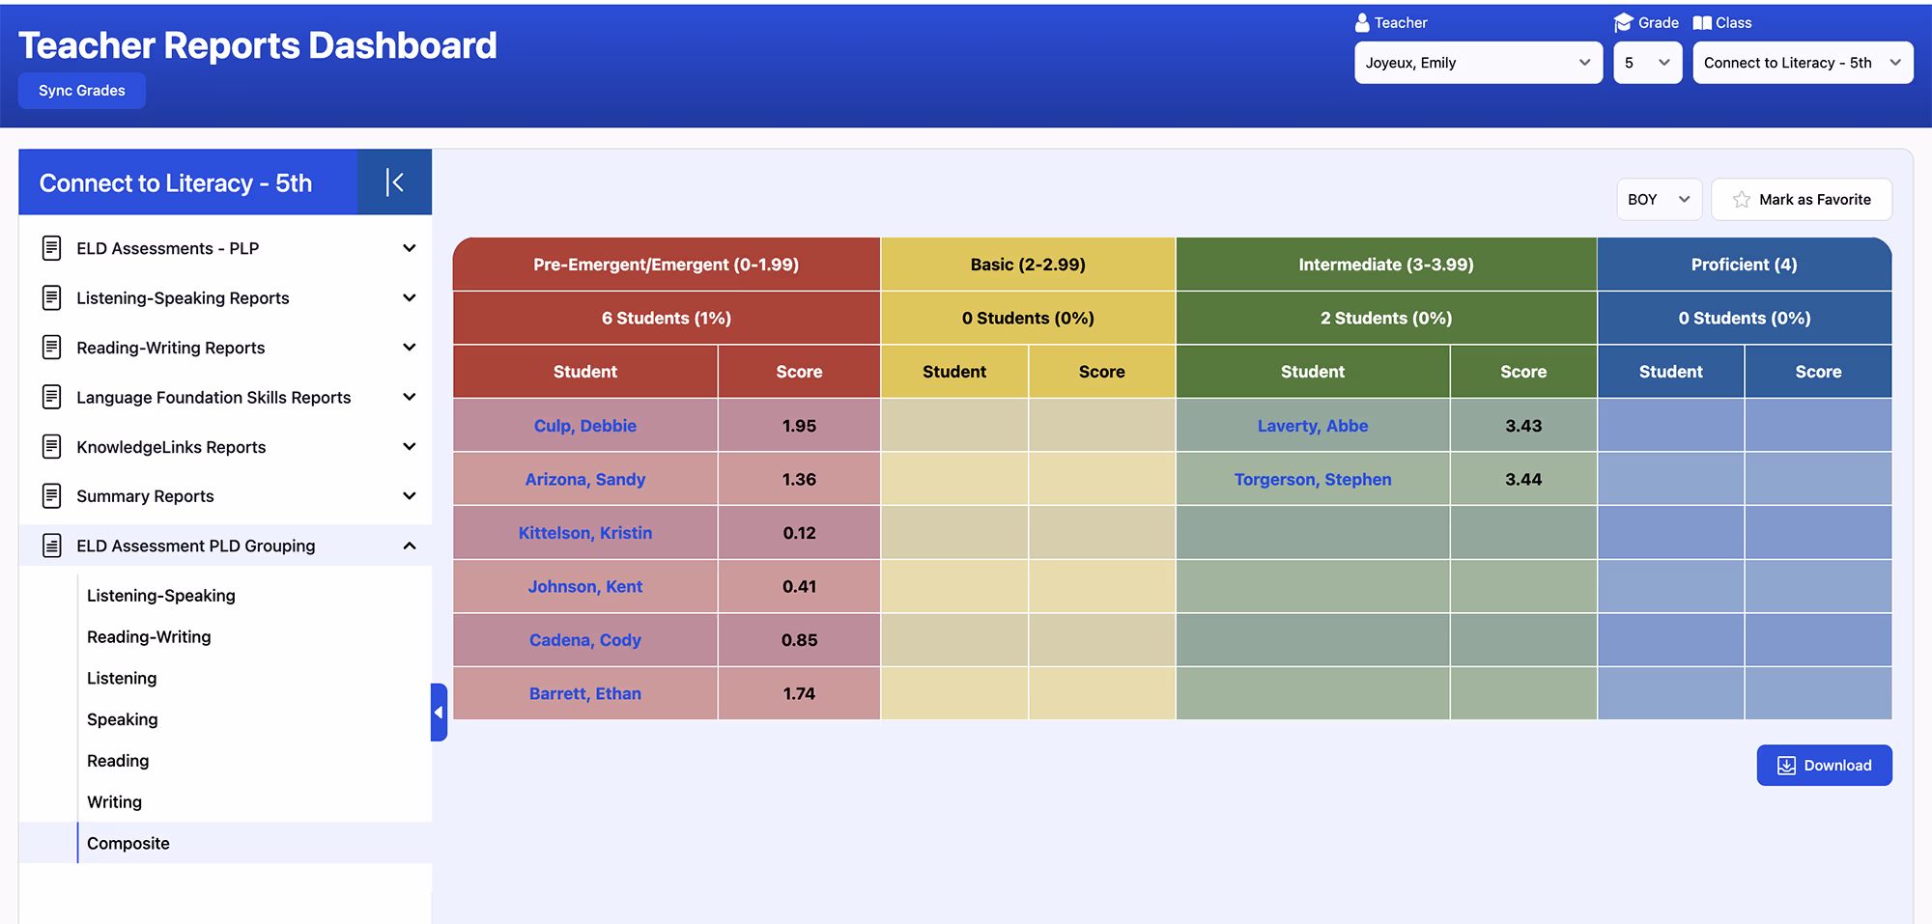Open the BOY period dropdown
Image resolution: width=1932 pixels, height=924 pixels.
(x=1659, y=199)
